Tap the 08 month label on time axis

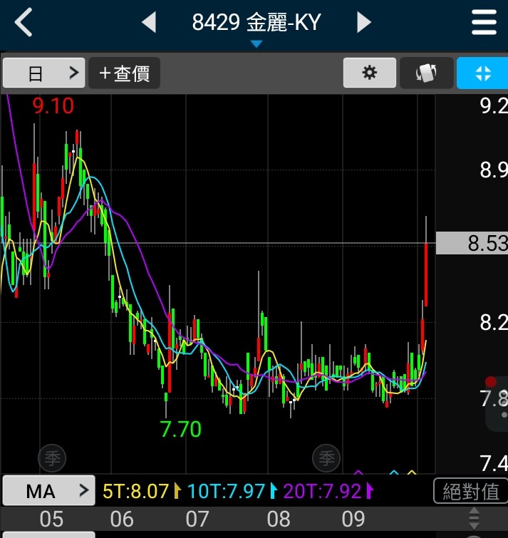279,519
